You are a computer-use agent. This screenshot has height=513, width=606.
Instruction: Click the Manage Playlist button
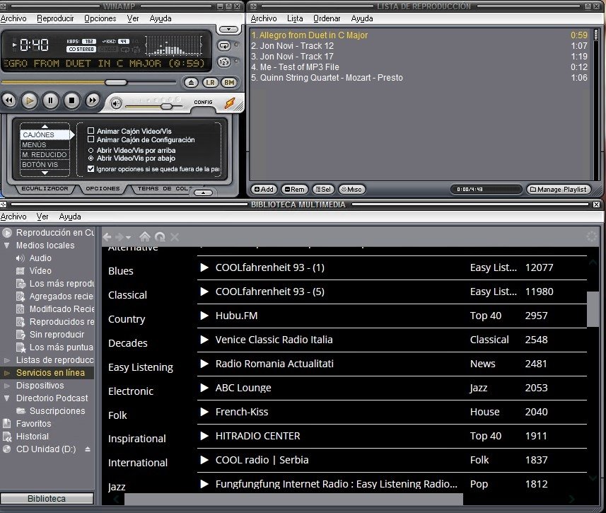click(x=559, y=189)
